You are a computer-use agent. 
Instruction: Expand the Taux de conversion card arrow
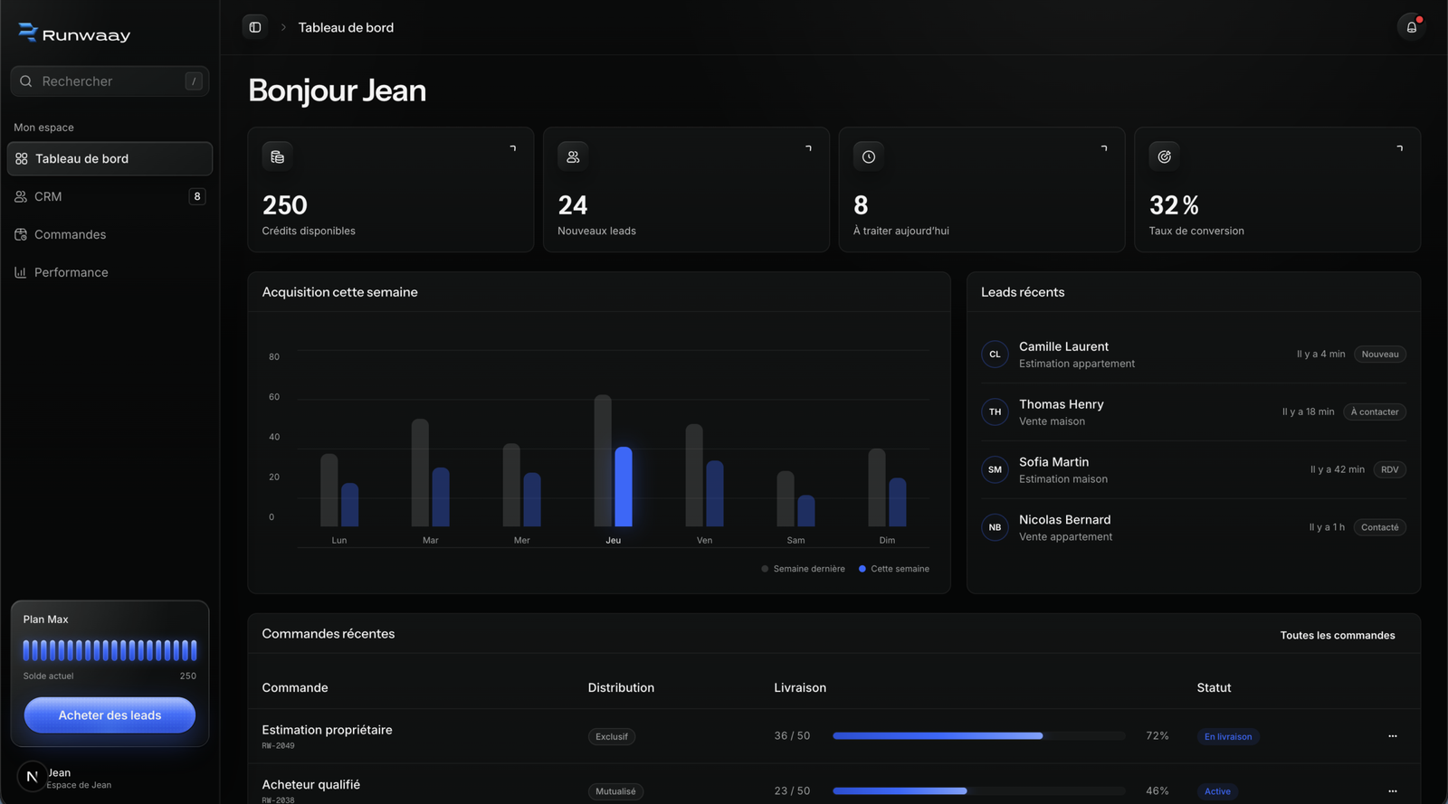coord(1399,148)
